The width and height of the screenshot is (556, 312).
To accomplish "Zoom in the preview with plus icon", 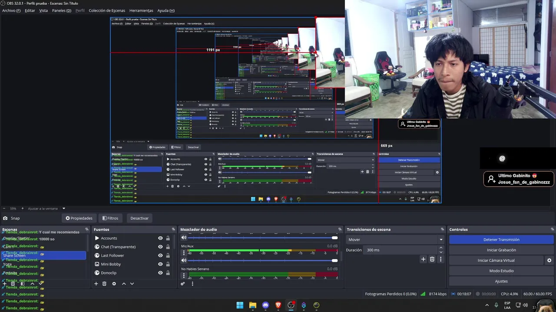I will [22, 208].
